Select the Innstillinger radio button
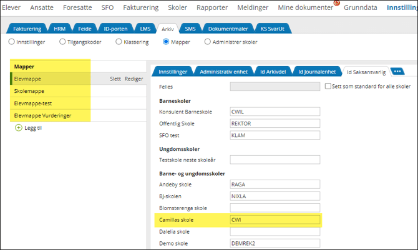 point(11,42)
